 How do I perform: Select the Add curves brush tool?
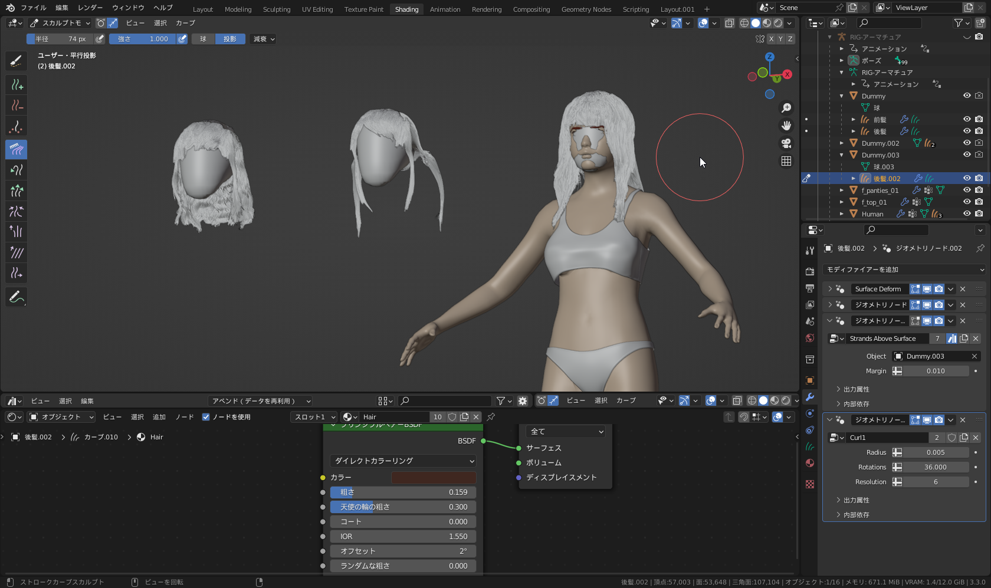tap(17, 85)
